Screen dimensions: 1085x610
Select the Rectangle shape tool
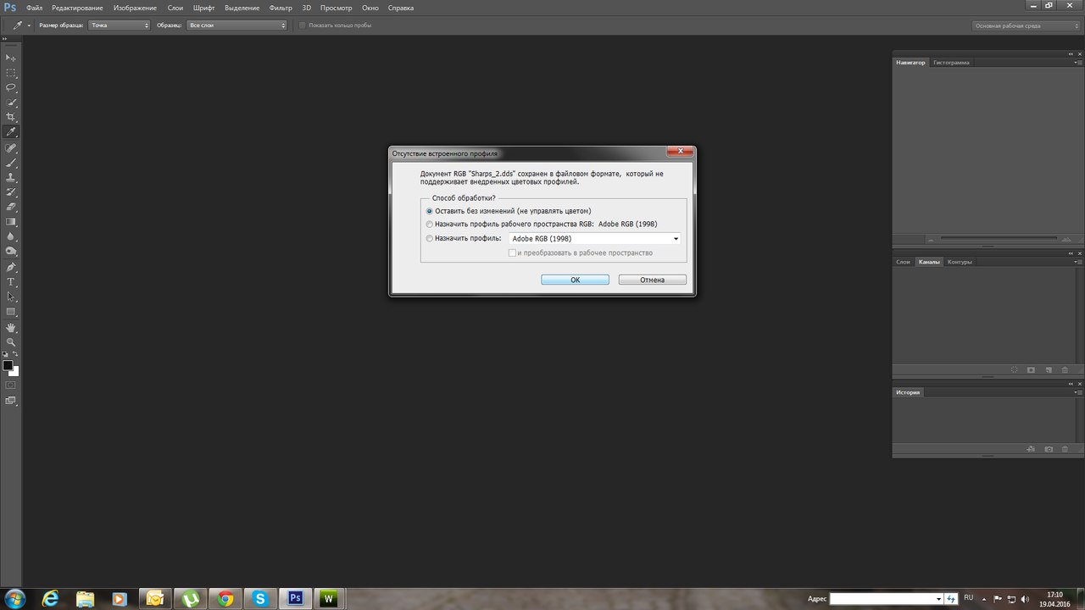[11, 312]
